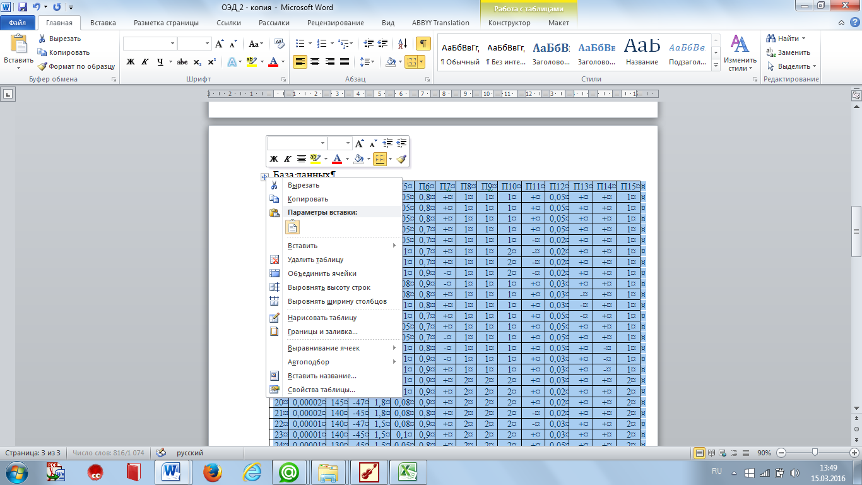Click the ribbon red font color button
The width and height of the screenshot is (862, 485).
coord(273,62)
